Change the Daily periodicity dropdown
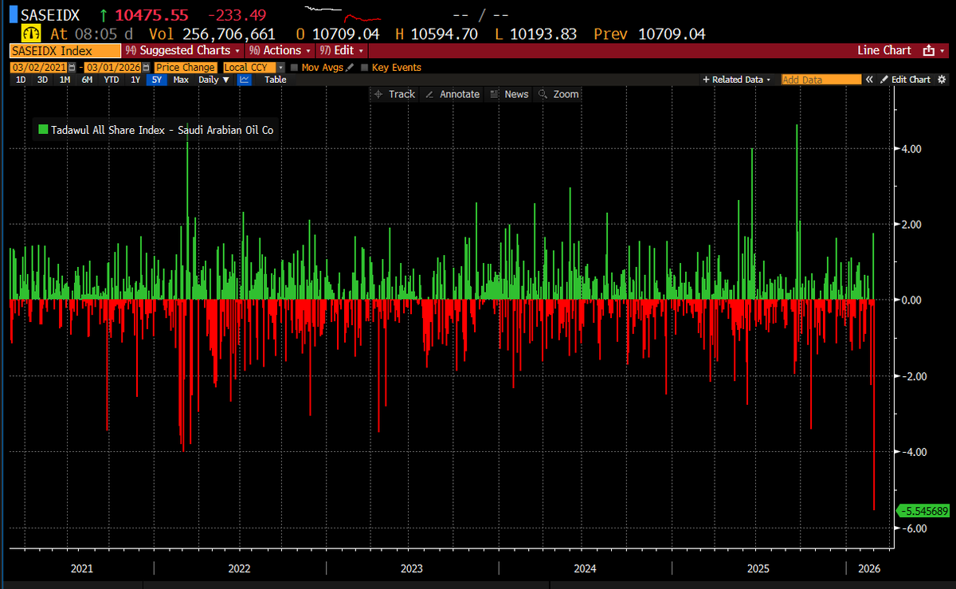 tap(213, 80)
